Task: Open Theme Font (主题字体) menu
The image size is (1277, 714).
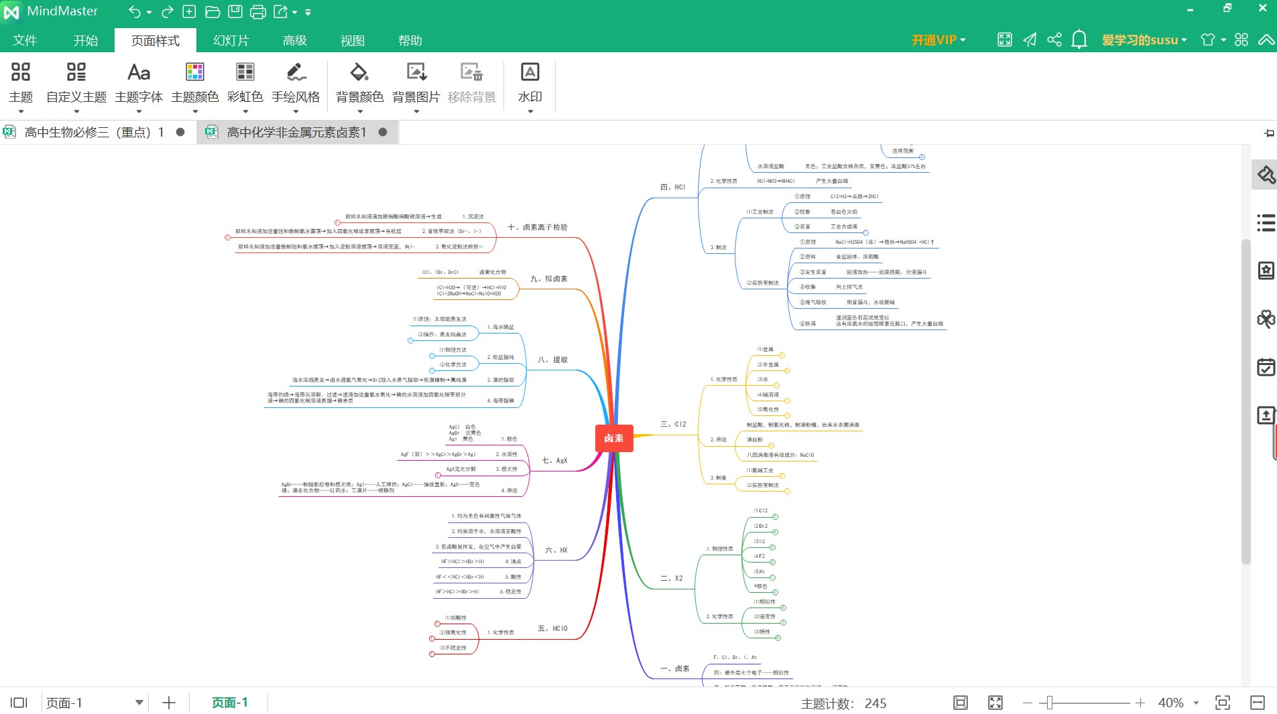Action: click(x=139, y=86)
